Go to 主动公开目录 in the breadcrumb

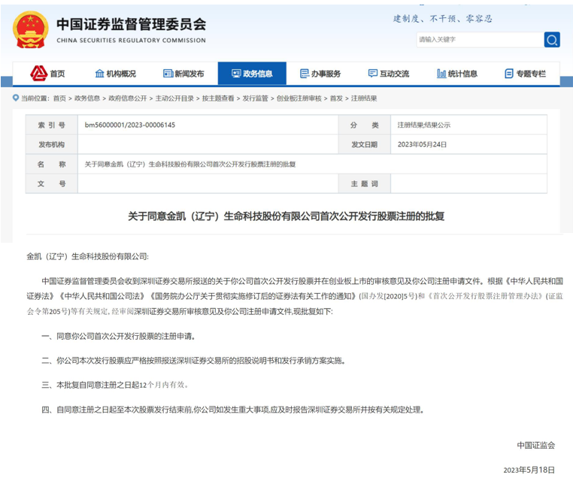click(174, 98)
